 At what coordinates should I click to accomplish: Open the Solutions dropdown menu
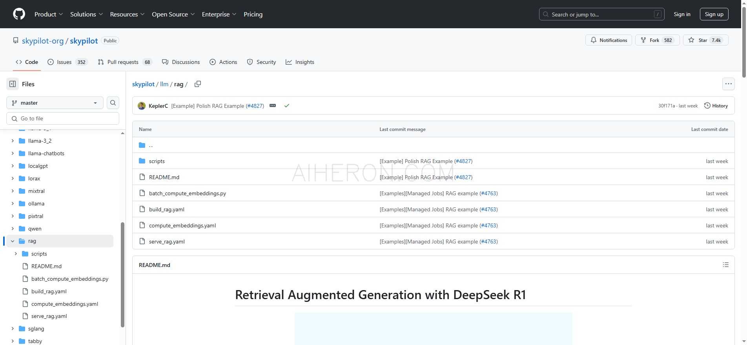click(86, 14)
